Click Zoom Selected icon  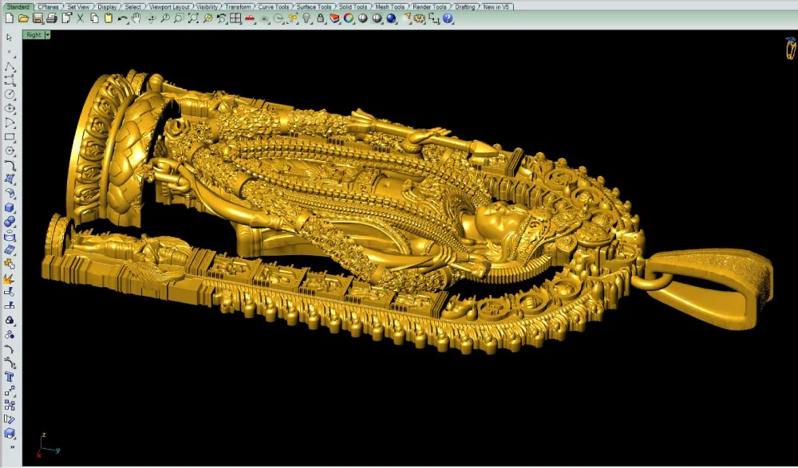207,18
